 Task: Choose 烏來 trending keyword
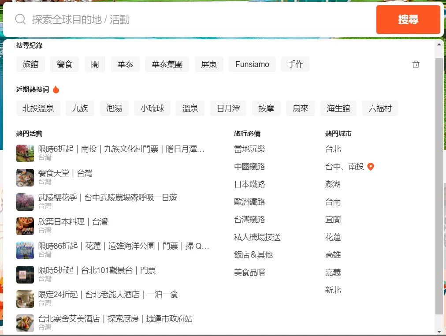pyautogui.click(x=301, y=108)
